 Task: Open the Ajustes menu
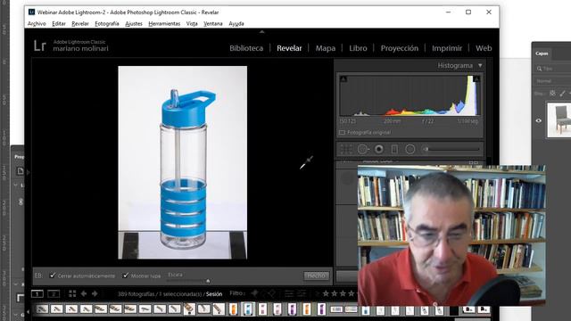tap(134, 24)
